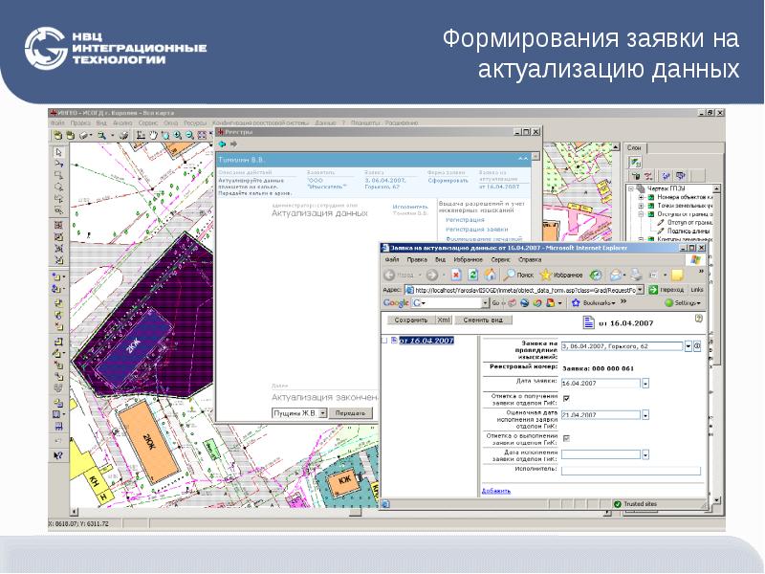This screenshot has width=765, height=574.
Task: Click the green Переход go button
Action: point(654,289)
